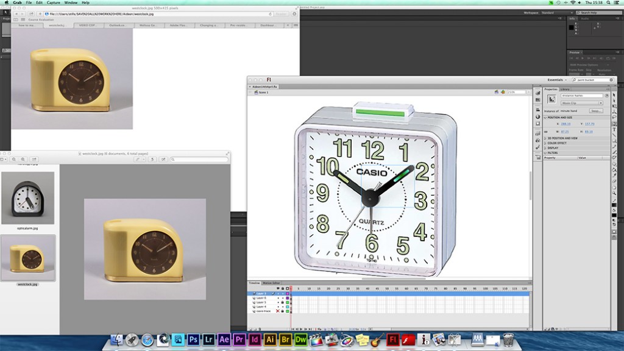This screenshot has width=624, height=351.
Task: Click the blue X position value
Action: (x=565, y=124)
